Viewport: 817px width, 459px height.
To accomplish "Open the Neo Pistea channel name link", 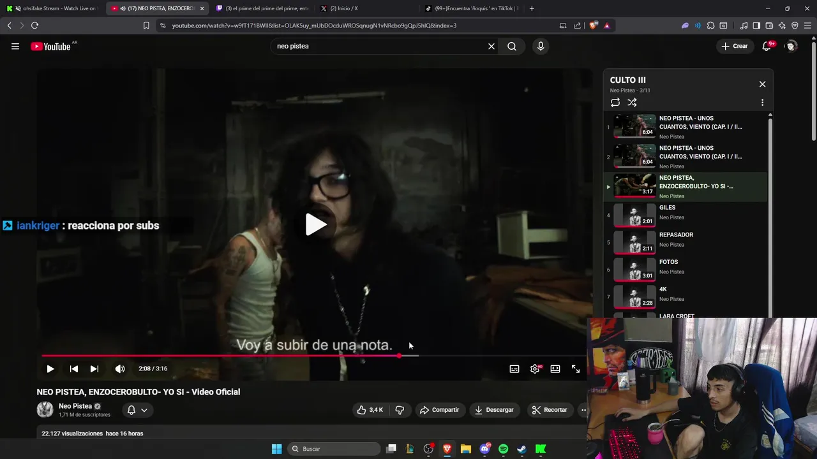I will coord(75,406).
